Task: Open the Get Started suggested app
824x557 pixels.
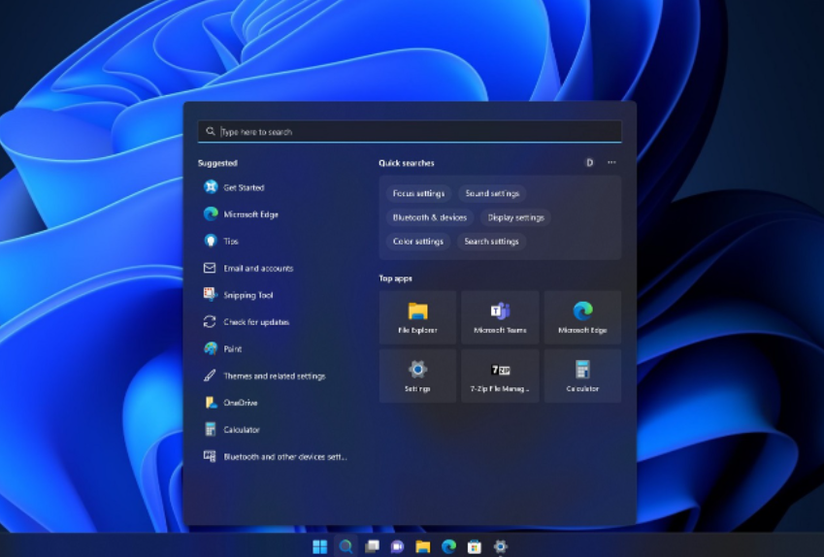Action: tap(243, 187)
